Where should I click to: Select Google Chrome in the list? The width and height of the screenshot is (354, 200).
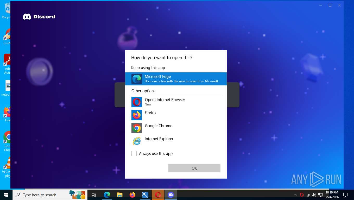(x=176, y=128)
